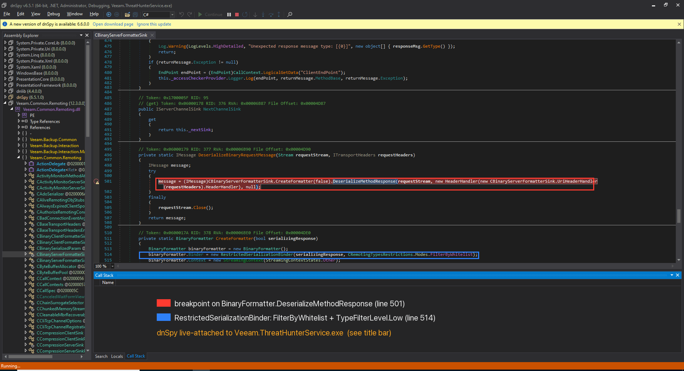Click the PE node icon
684x371 pixels.
[x=25, y=115]
